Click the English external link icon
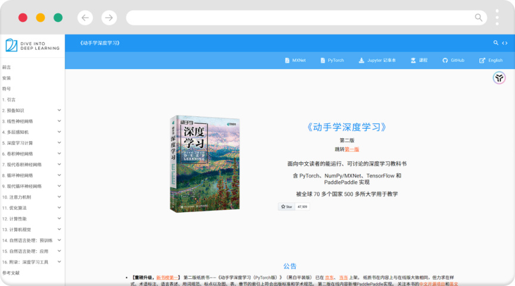 click(482, 60)
